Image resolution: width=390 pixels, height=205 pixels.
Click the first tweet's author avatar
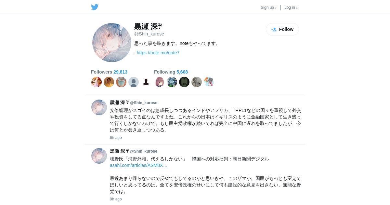[x=99, y=107]
